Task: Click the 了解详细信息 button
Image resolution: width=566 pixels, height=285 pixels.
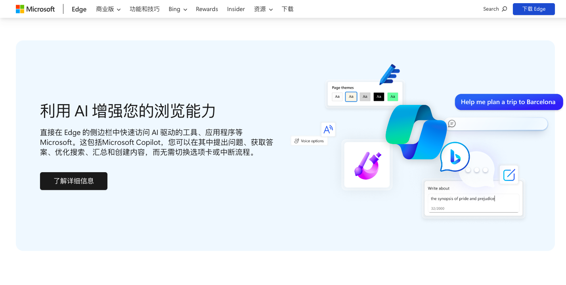Action: click(73, 181)
